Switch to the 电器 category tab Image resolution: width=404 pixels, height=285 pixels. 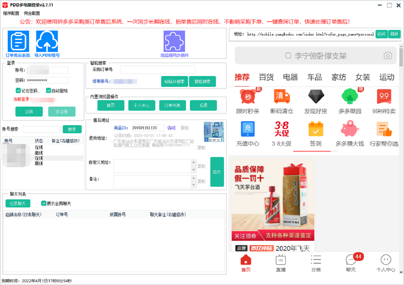coord(290,77)
